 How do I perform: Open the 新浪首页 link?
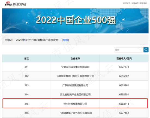tap(135, 3)
